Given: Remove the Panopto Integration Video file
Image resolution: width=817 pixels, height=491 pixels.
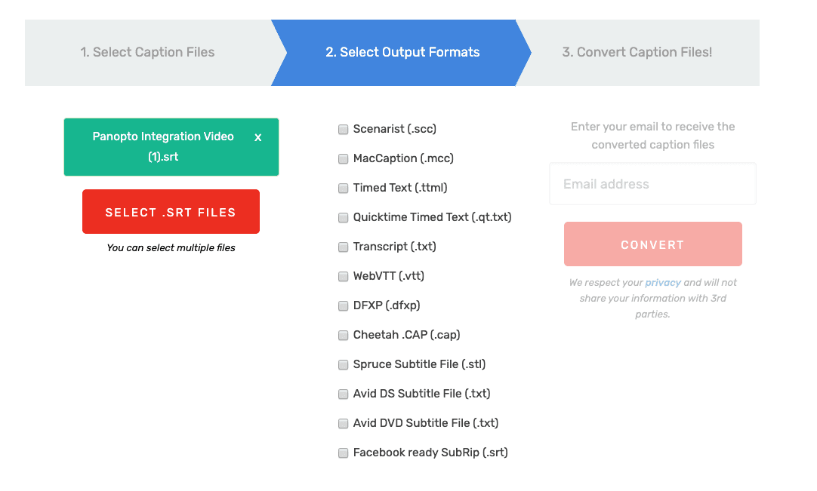Looking at the screenshot, I should 258,138.
